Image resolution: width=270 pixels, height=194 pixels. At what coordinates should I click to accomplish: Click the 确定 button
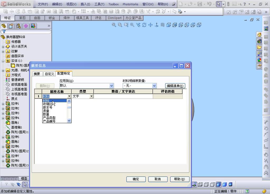pyautogui.click(x=136, y=179)
